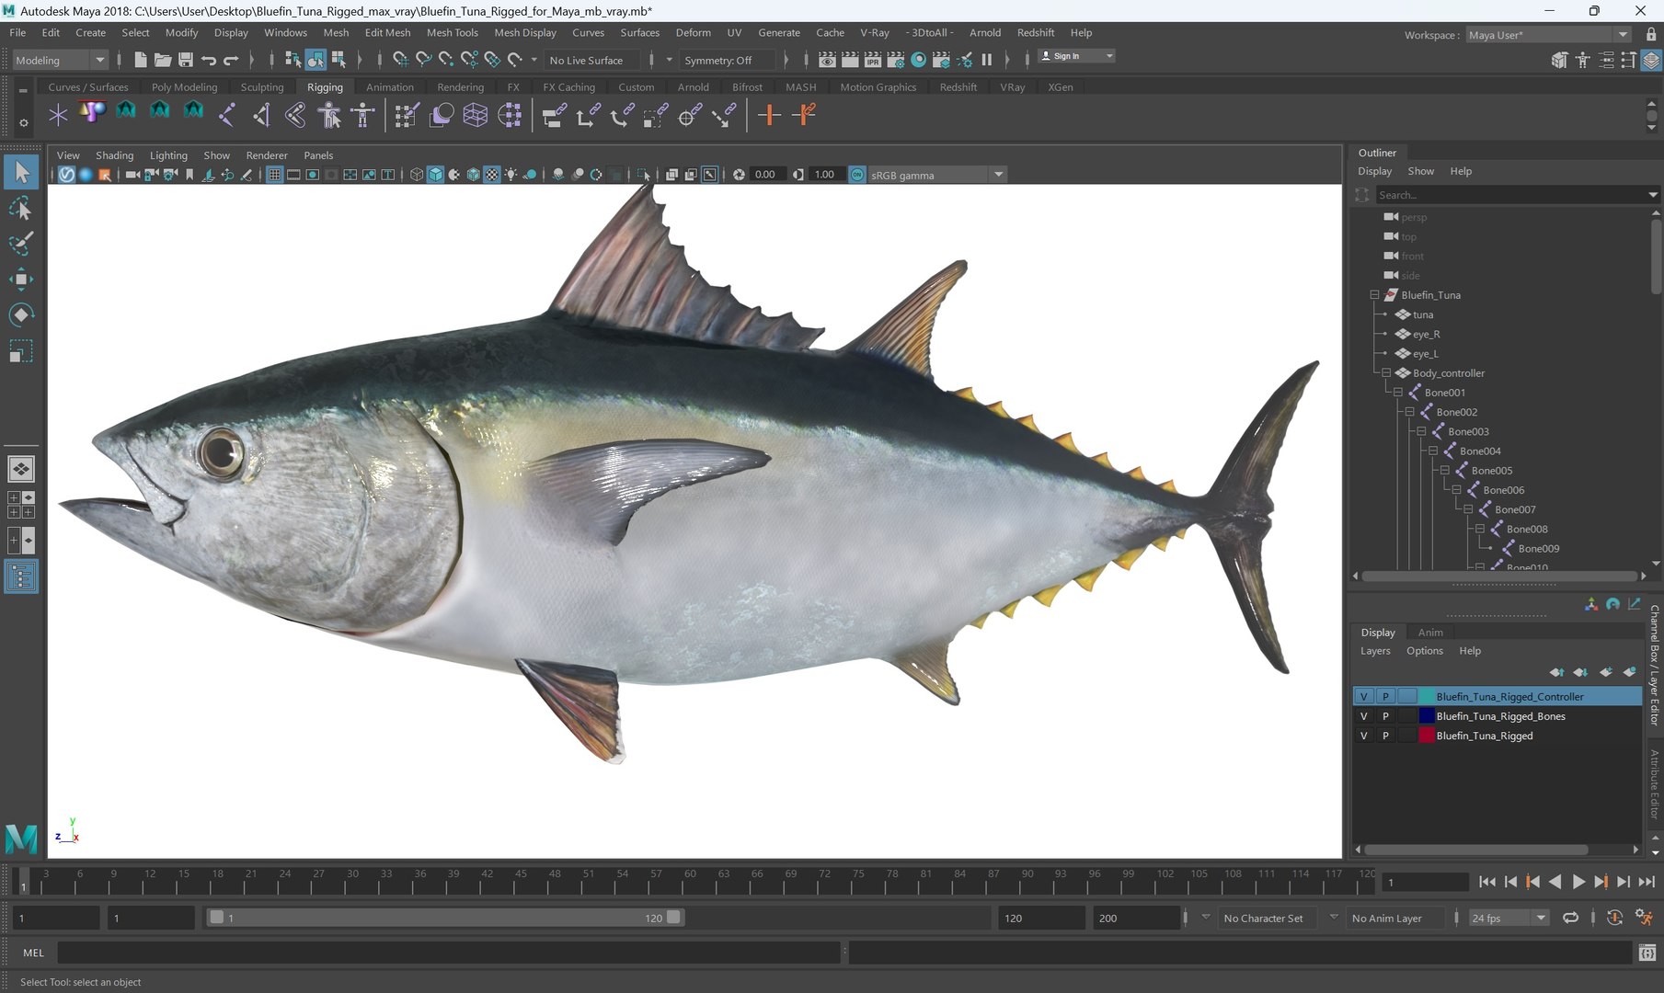Toggle visibility V of Bluefin_Tuna_Rigged layer
The image size is (1664, 993).
coord(1364,736)
